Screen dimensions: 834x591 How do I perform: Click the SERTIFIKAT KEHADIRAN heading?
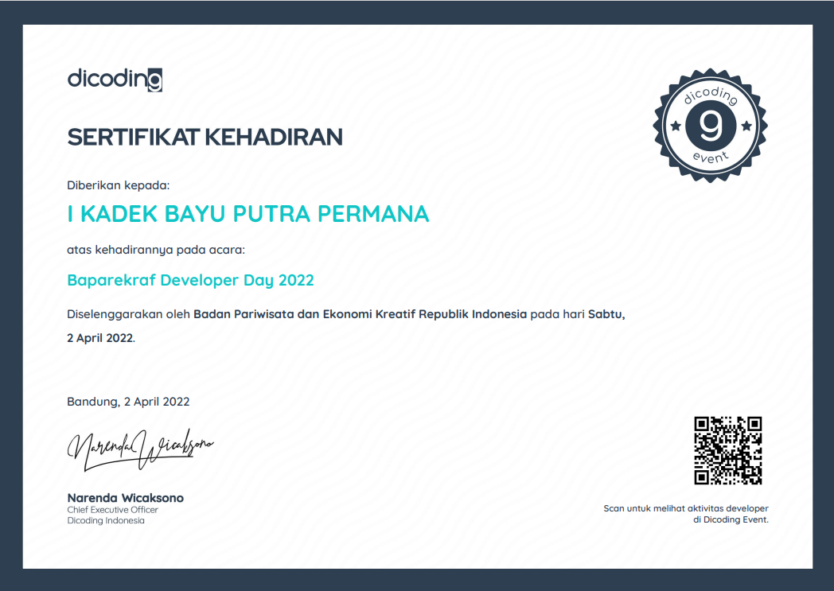[205, 136]
